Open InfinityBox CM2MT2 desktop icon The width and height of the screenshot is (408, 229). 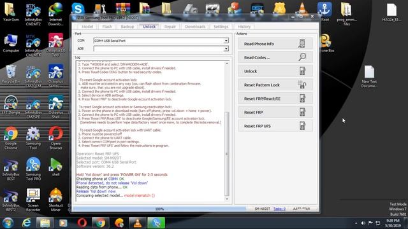(33, 14)
